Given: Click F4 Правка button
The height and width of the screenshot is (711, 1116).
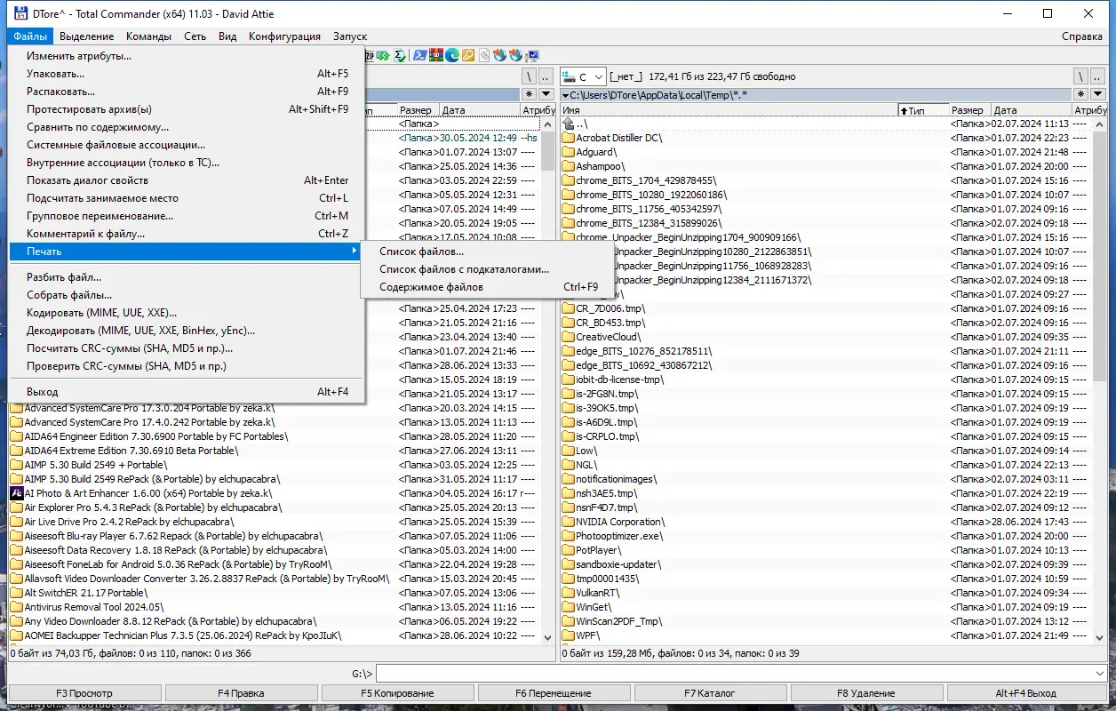Looking at the screenshot, I should [x=241, y=693].
